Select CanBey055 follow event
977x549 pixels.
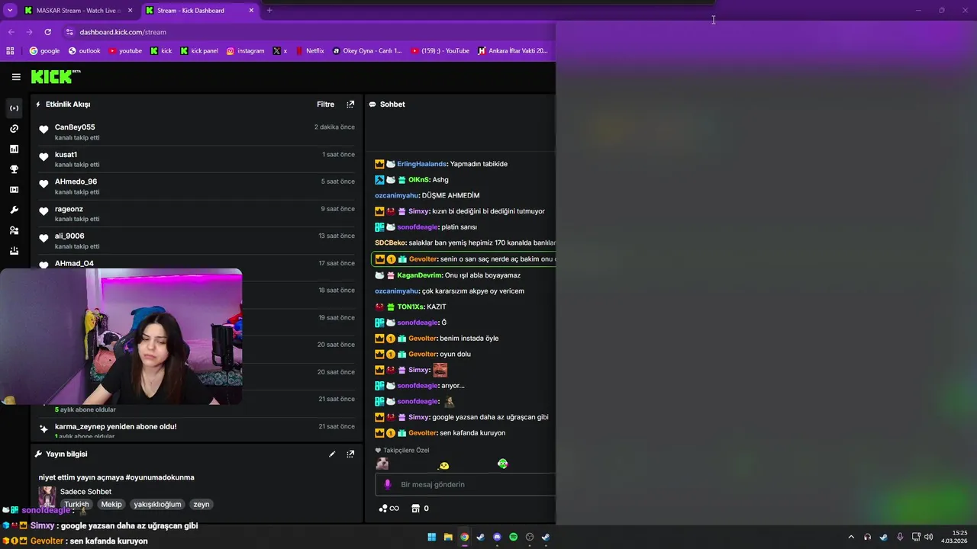pyautogui.click(x=197, y=132)
